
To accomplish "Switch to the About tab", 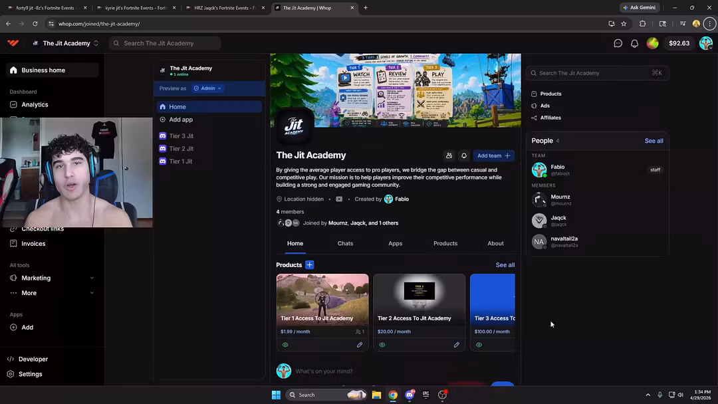I will pyautogui.click(x=495, y=243).
